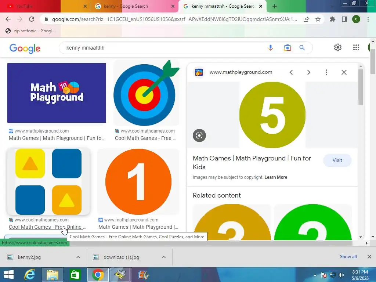This screenshot has width=376, height=282.
Task: Open Math Playground logo image result
Action: (57, 93)
